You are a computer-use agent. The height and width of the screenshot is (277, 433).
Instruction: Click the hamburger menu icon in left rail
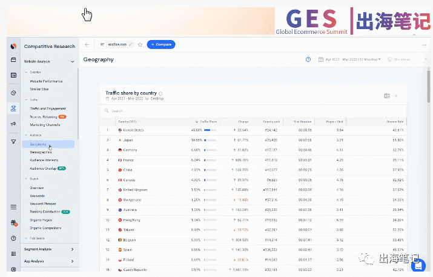pyautogui.click(x=13, y=207)
